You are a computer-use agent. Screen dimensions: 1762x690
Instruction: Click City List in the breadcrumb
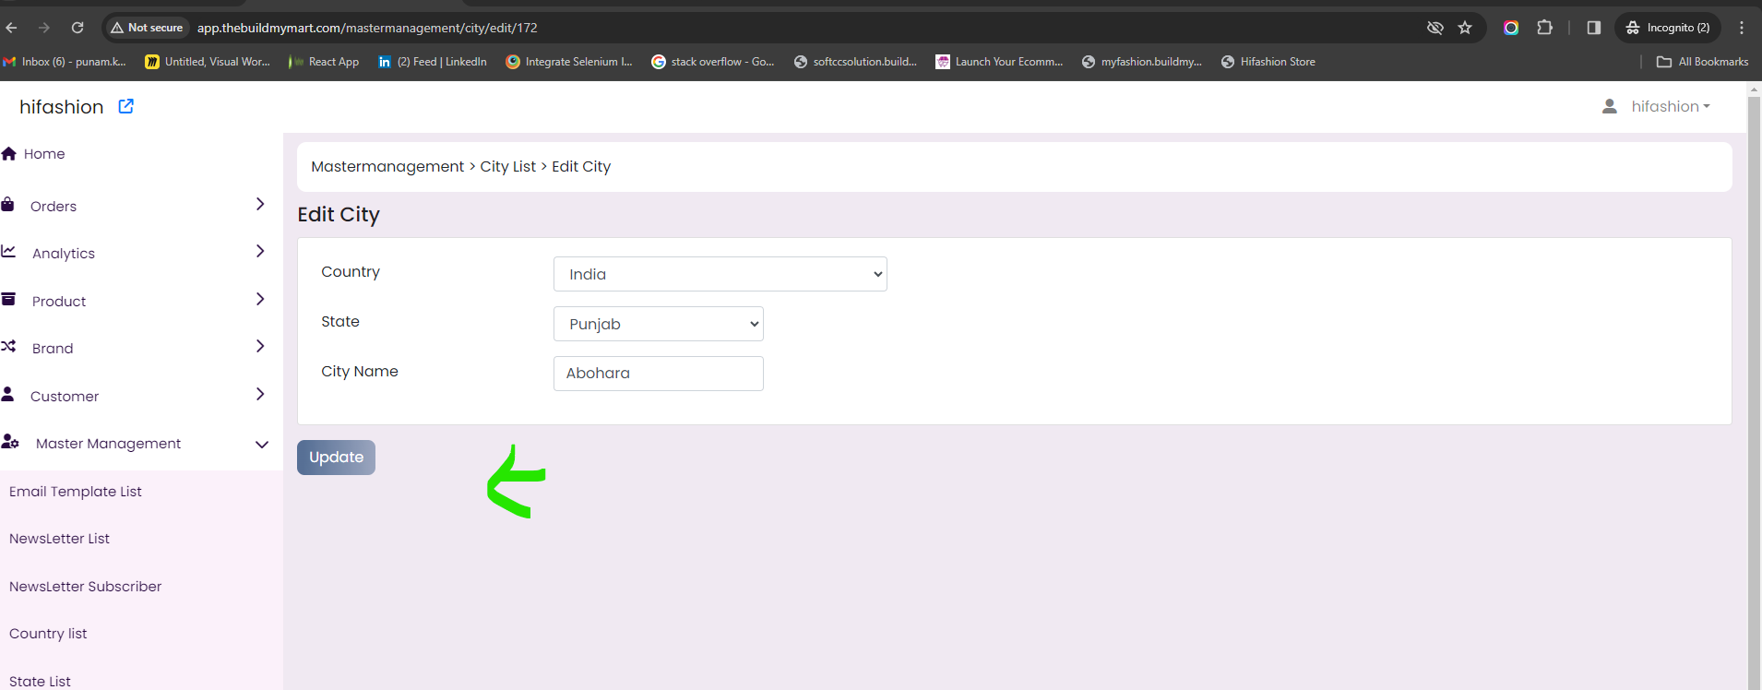(x=507, y=167)
